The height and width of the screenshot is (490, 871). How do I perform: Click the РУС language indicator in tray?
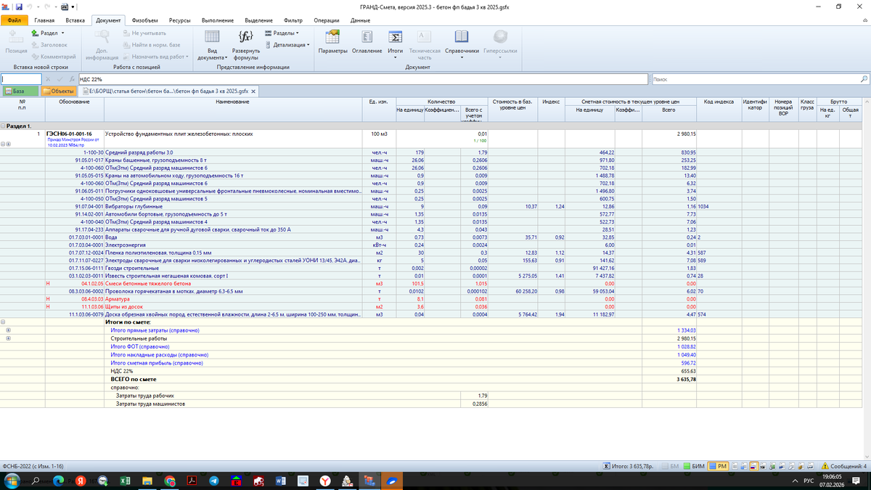(x=809, y=481)
